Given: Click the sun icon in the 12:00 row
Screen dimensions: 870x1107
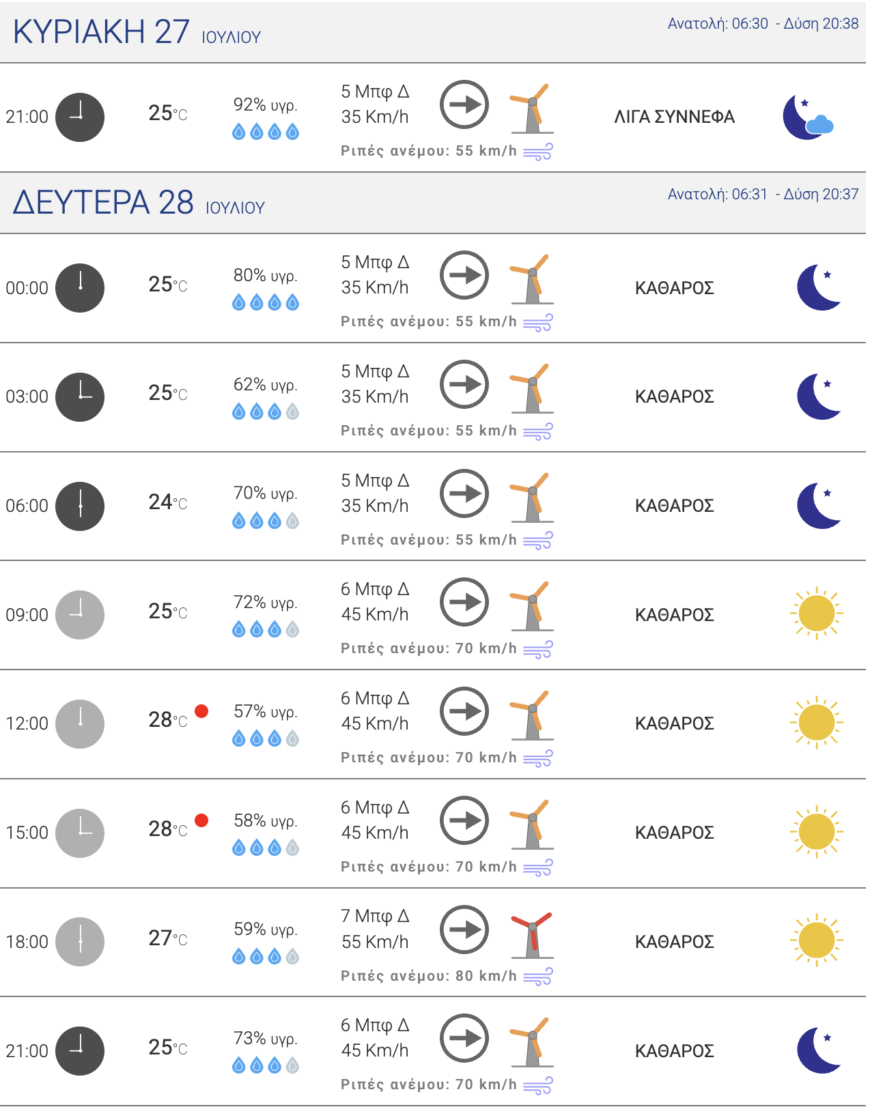Looking at the screenshot, I should pos(816,723).
